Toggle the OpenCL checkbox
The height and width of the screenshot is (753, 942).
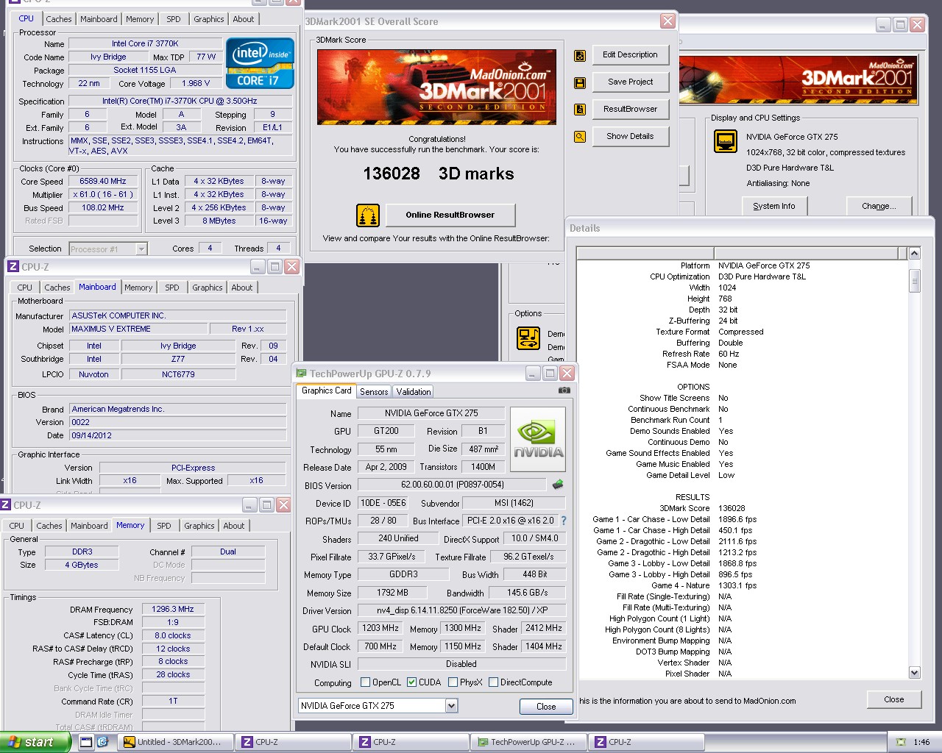(365, 682)
